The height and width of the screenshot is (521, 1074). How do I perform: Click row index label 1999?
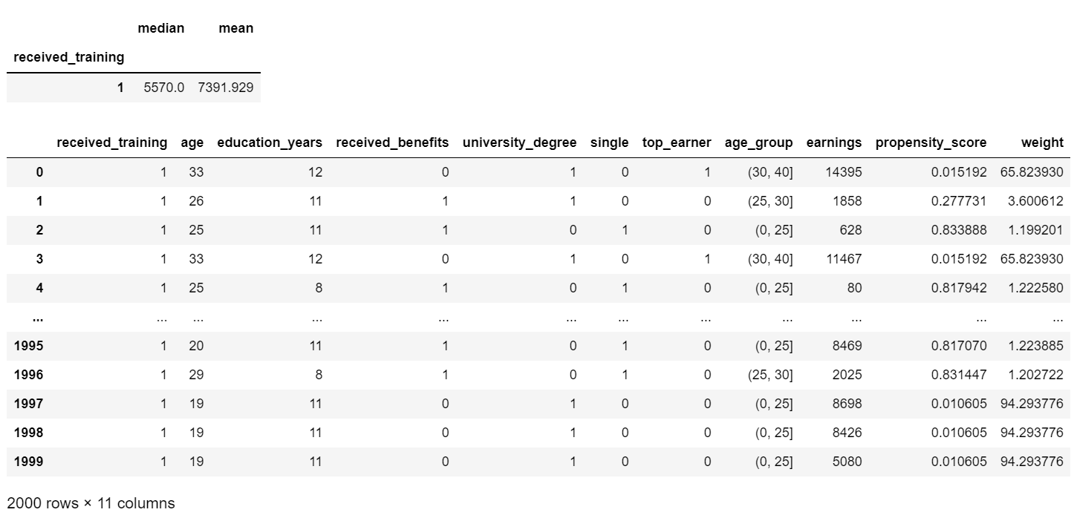click(x=28, y=462)
